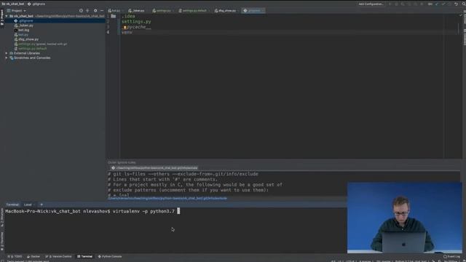This screenshot has height=262, width=466.
Task: Open the Project panel settings gear
Action: (95, 10)
